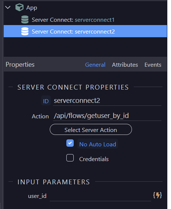Click the Select Server Action button
The width and height of the screenshot is (171, 209).
91,129
